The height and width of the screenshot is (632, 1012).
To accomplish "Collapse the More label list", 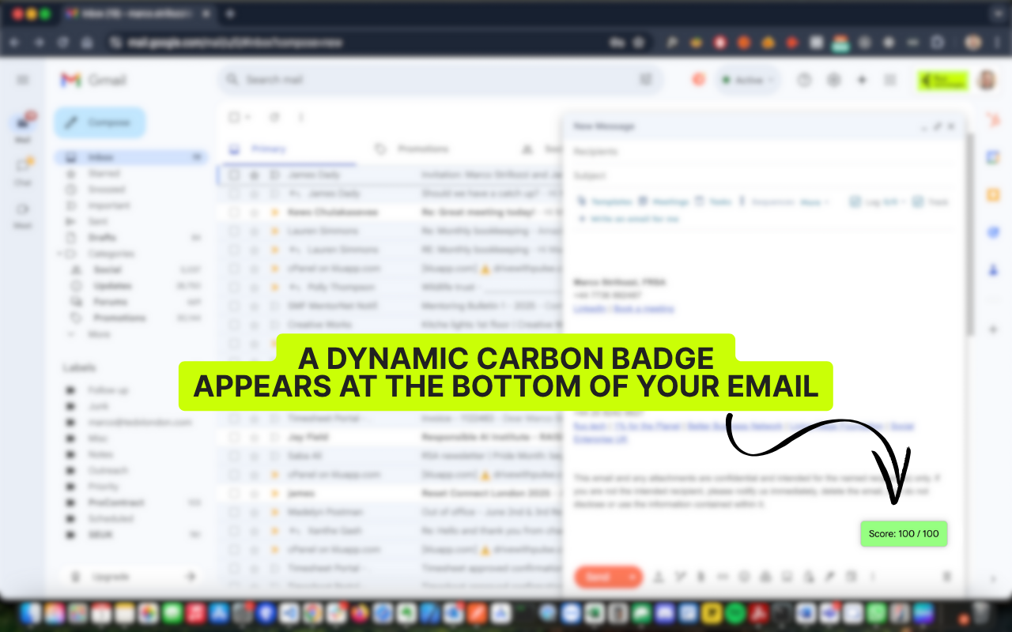I will click(x=73, y=334).
